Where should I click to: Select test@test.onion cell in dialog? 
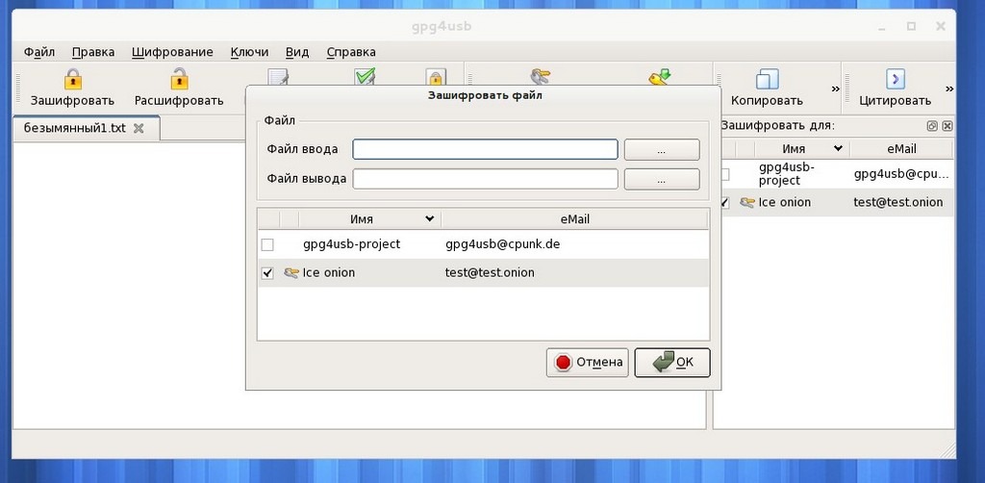(x=490, y=272)
